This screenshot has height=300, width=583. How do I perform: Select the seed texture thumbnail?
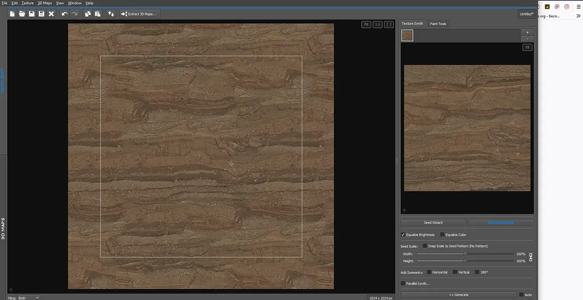(407, 36)
